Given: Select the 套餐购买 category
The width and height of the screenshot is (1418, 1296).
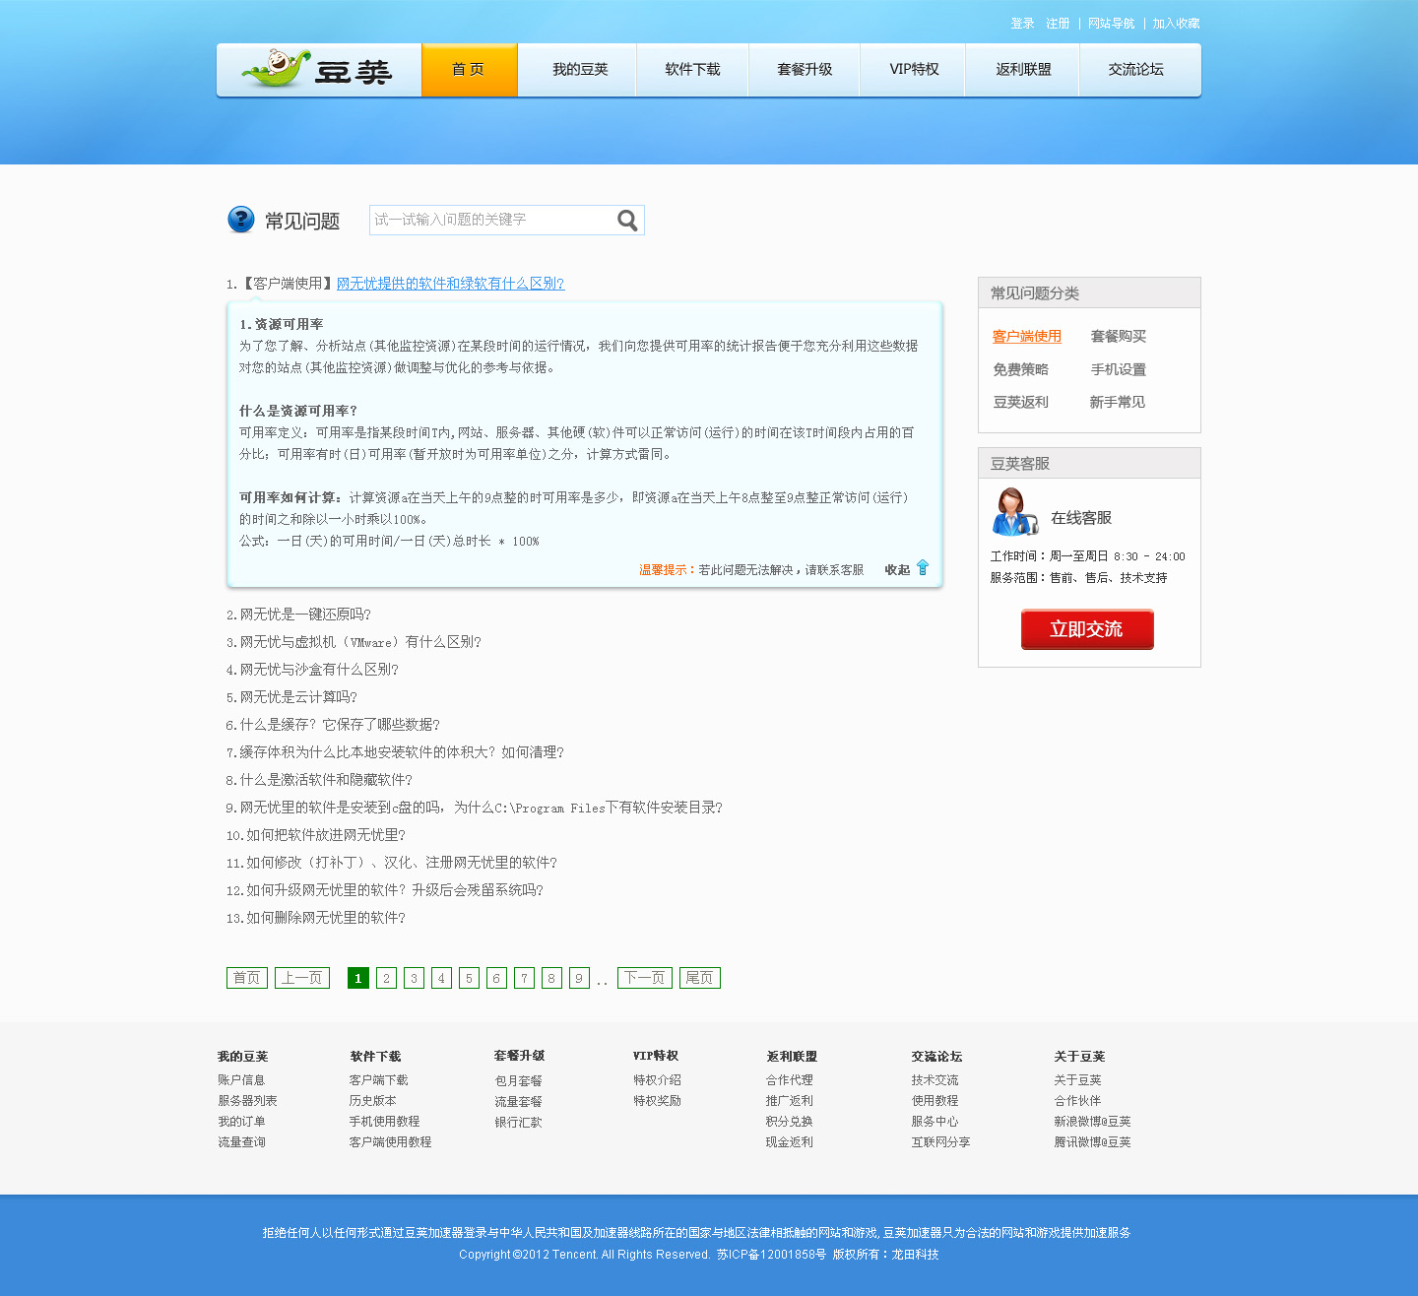Looking at the screenshot, I should point(1119,337).
